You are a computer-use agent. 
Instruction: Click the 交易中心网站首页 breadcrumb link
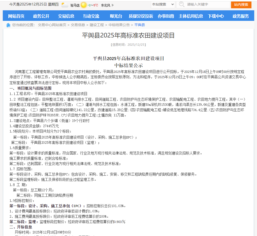point(52,25)
